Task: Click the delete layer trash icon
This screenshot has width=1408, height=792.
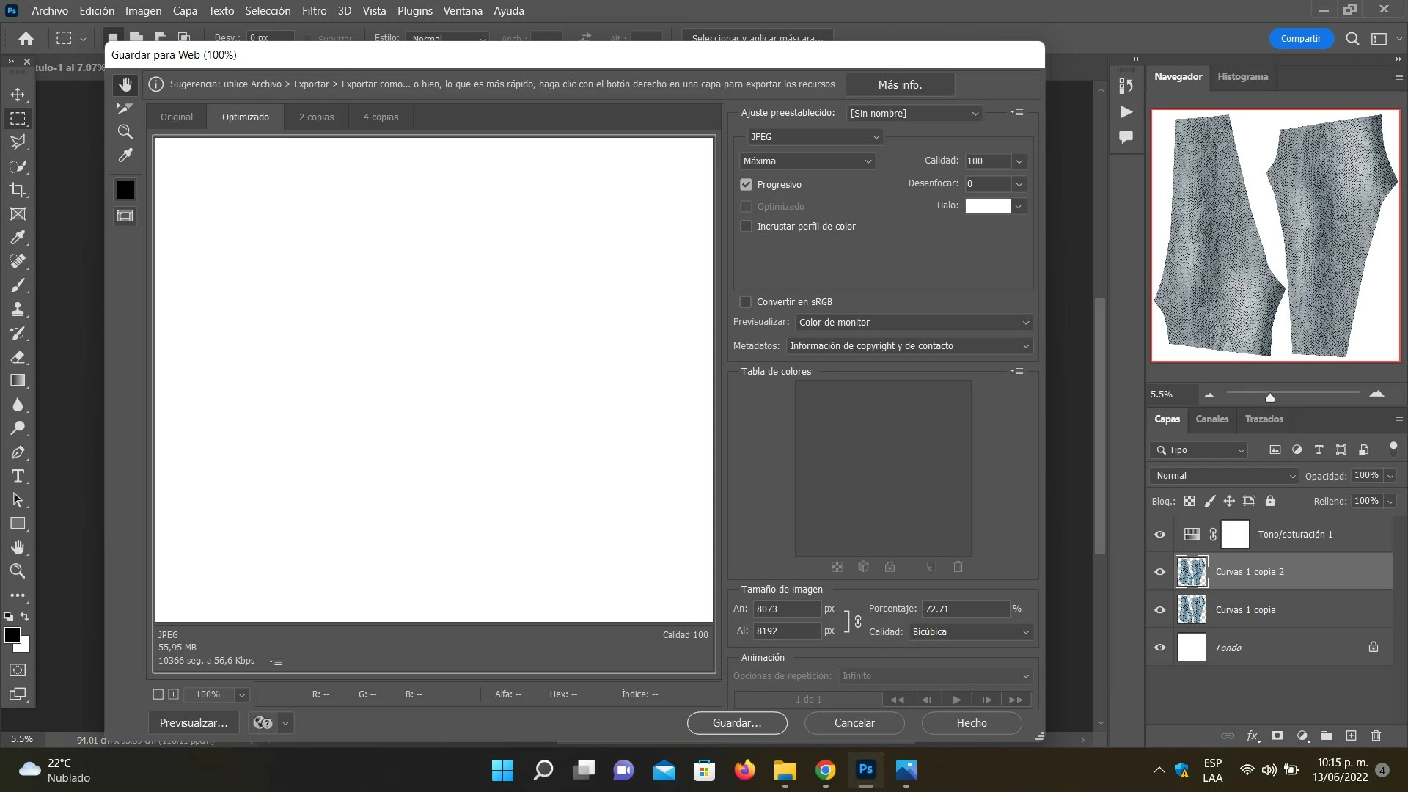Action: [x=1376, y=736]
